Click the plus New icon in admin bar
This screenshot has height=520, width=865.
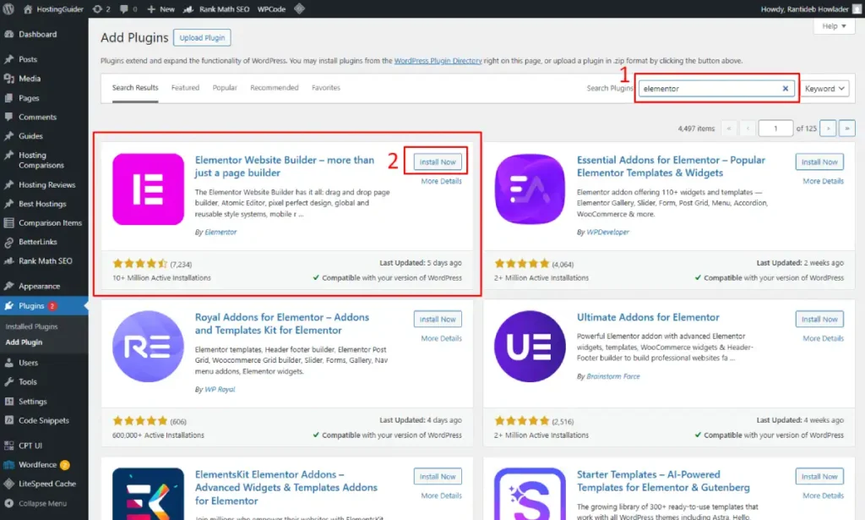coord(151,8)
